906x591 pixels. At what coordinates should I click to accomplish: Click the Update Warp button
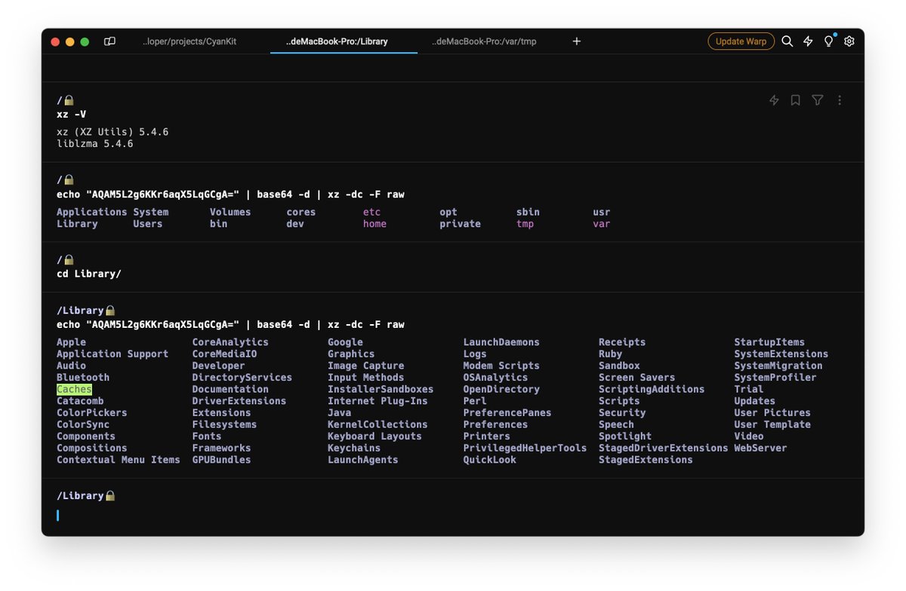pos(741,41)
